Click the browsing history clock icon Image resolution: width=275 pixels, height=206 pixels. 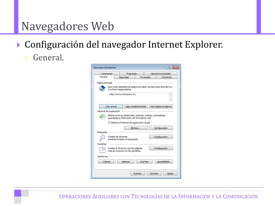click(102, 117)
